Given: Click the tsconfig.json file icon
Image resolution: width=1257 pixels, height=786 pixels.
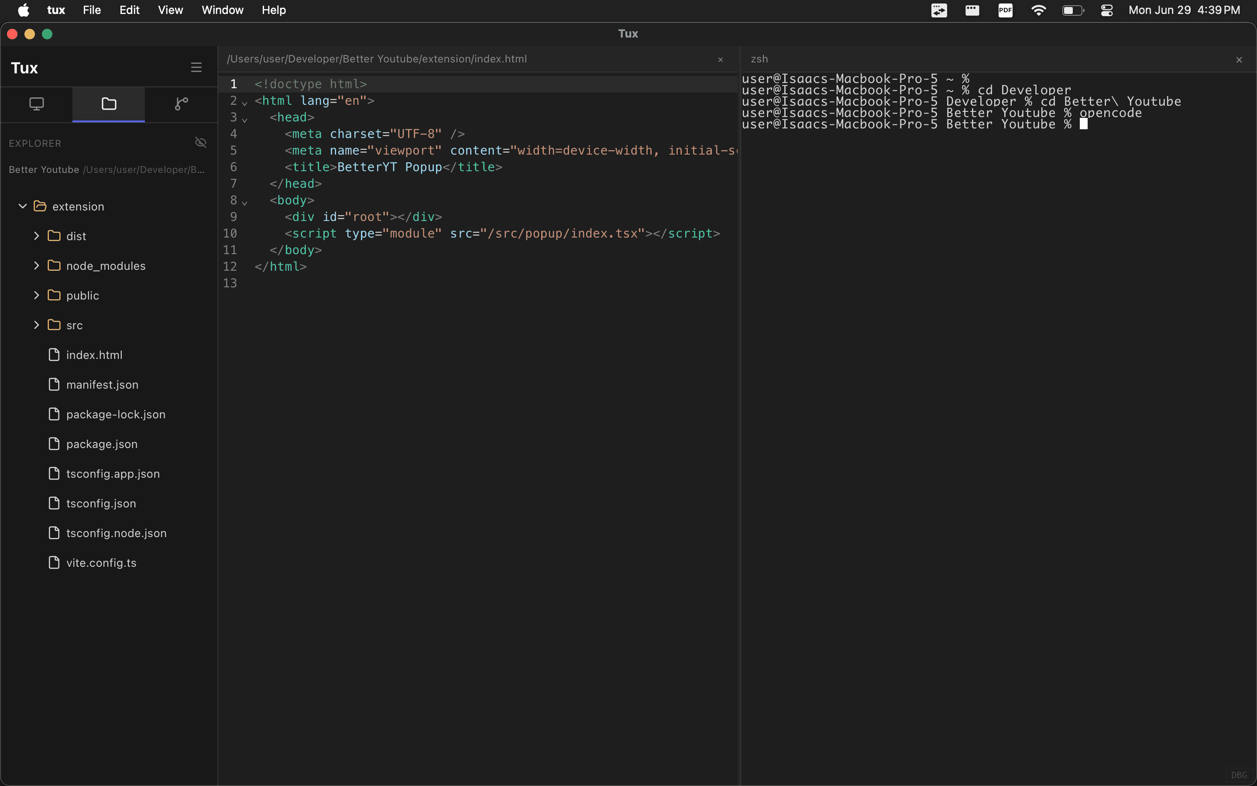Looking at the screenshot, I should (x=54, y=503).
